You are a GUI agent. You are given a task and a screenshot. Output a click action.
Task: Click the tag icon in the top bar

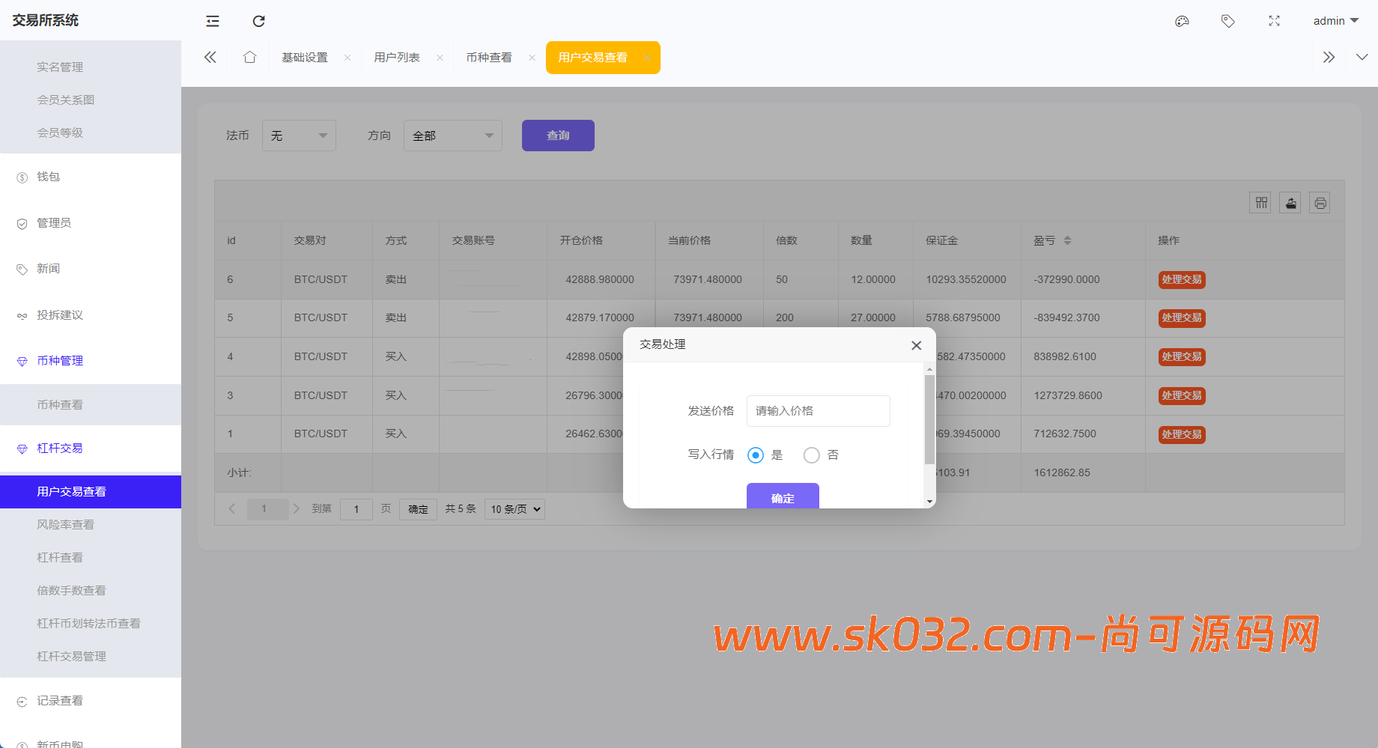(1227, 21)
